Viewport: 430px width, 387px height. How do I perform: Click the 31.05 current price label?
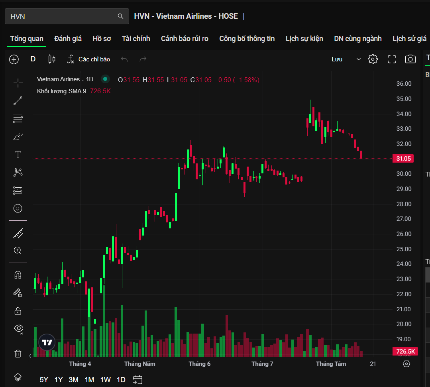(x=403, y=159)
